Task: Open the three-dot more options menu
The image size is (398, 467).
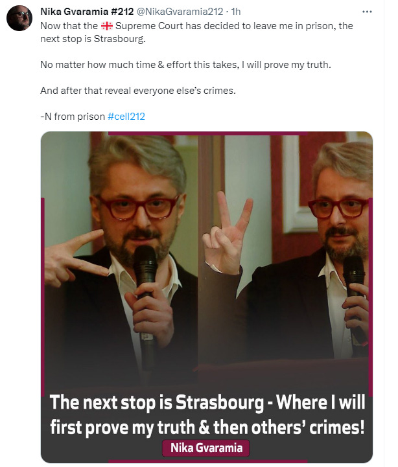Action: click(367, 12)
